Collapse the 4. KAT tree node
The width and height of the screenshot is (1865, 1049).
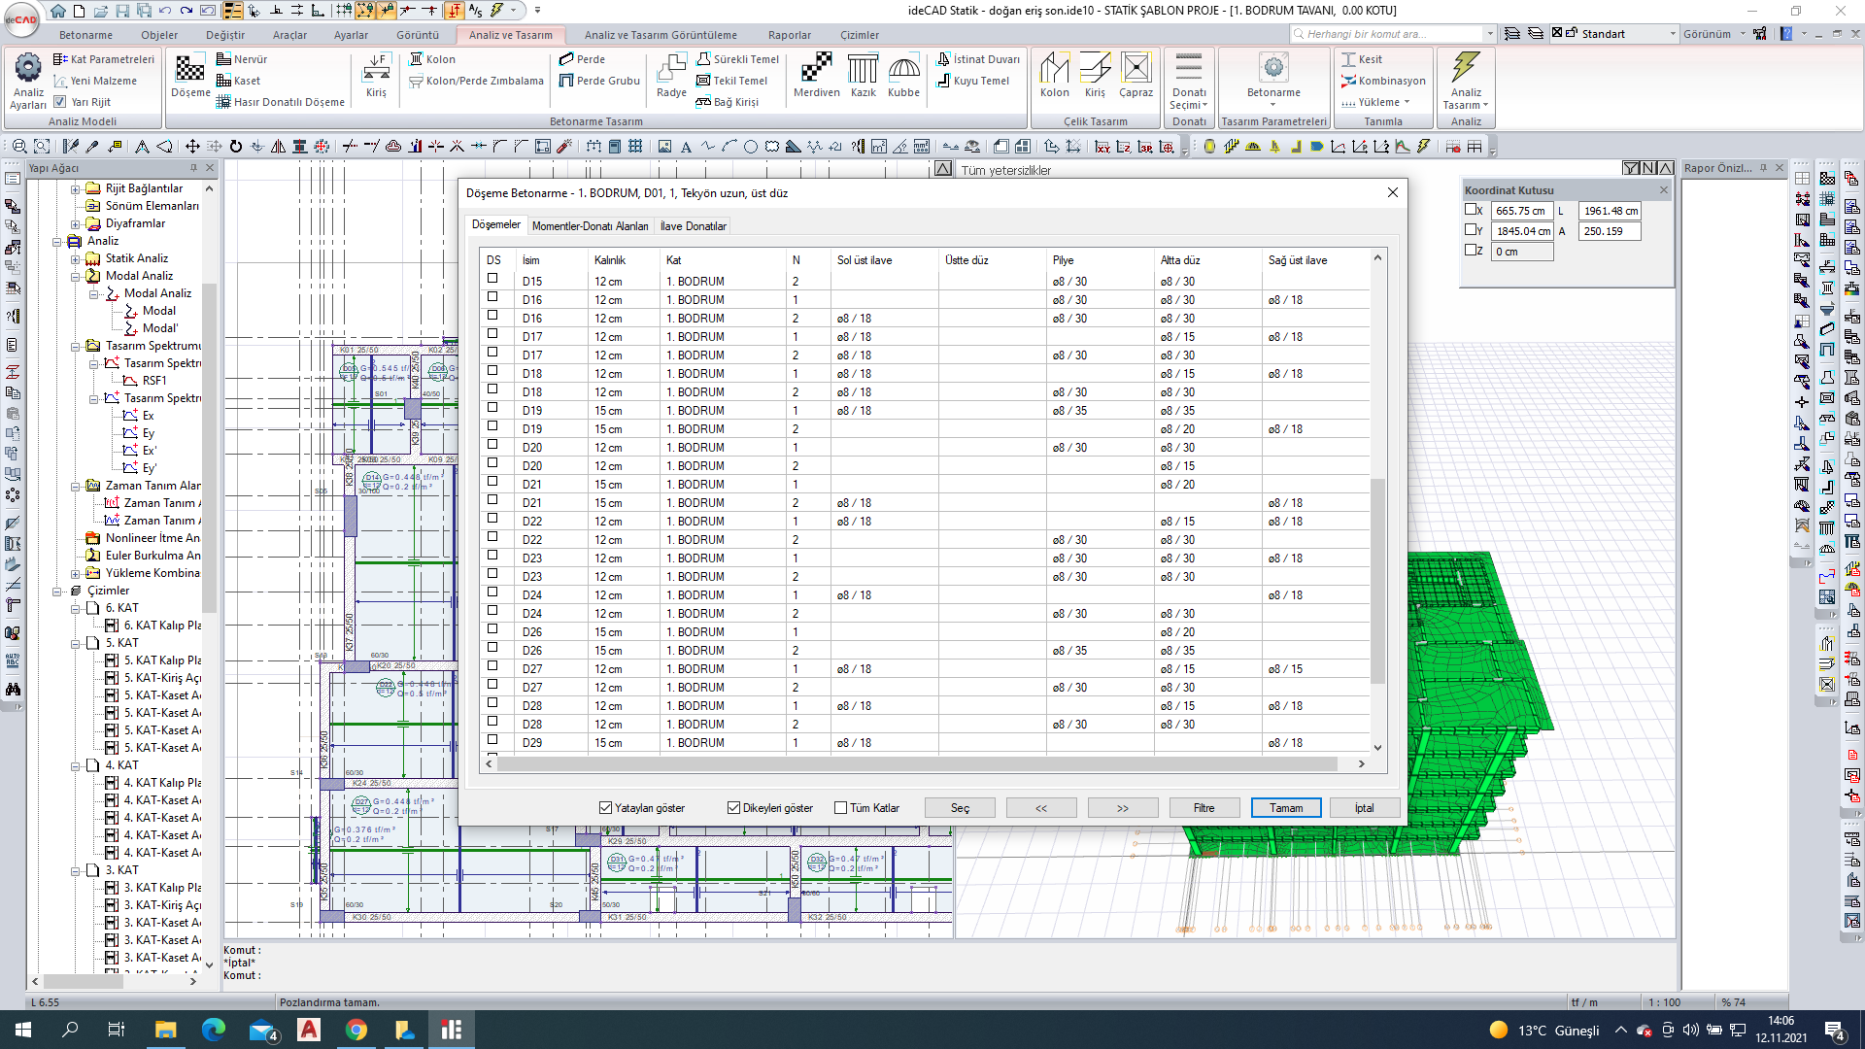75,766
